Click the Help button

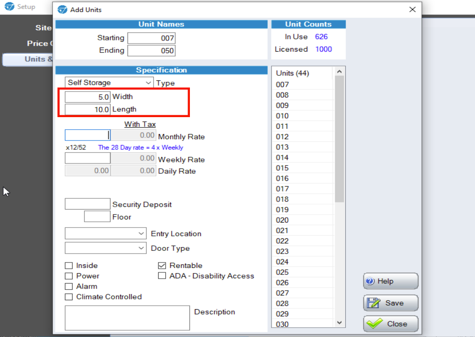[x=391, y=281]
